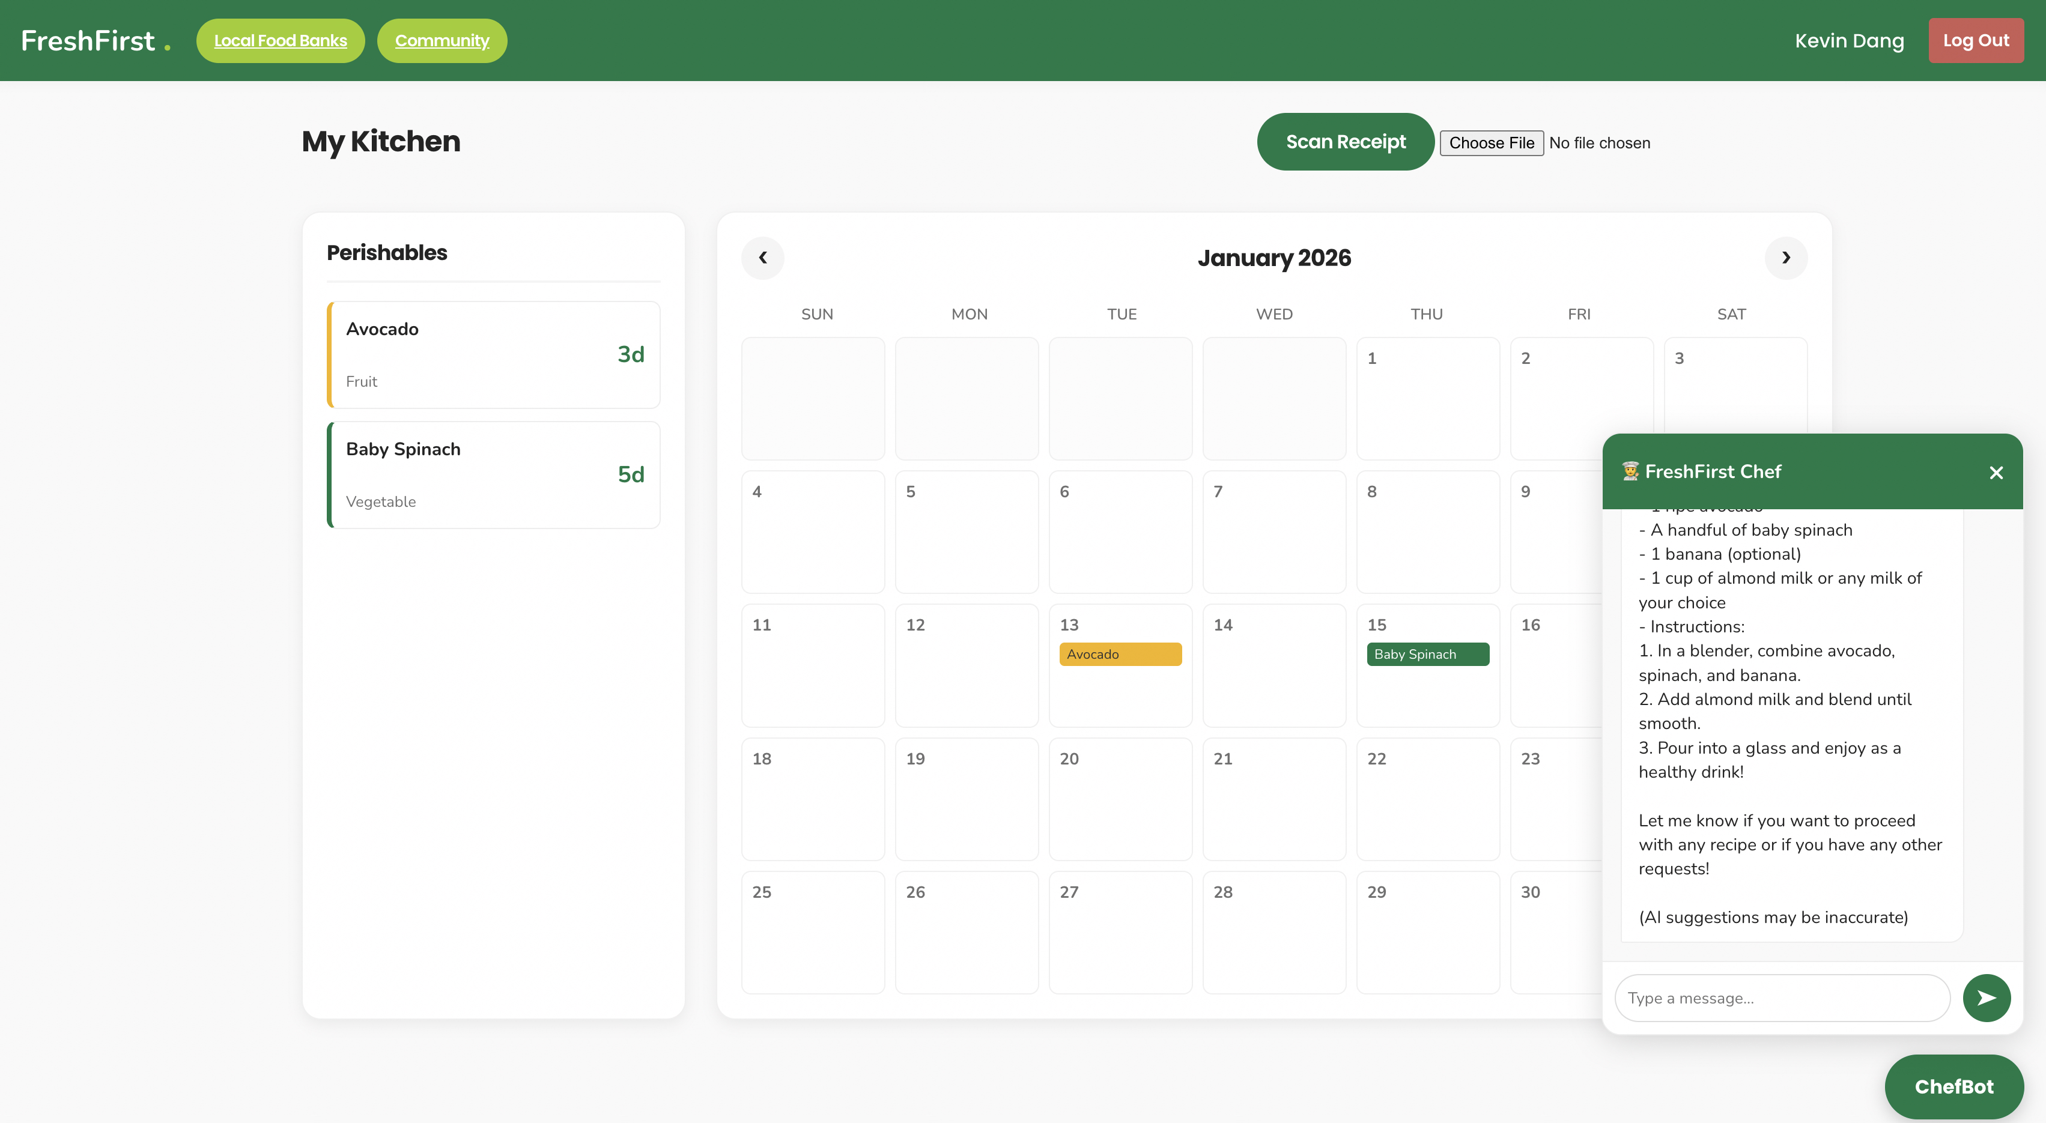
Task: Click the yellow Avocado calendar event
Action: point(1120,653)
